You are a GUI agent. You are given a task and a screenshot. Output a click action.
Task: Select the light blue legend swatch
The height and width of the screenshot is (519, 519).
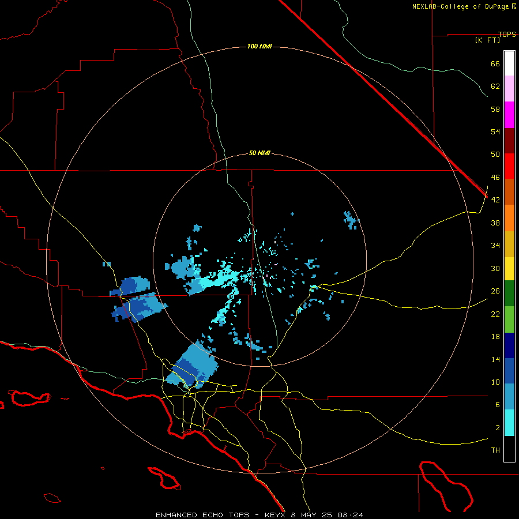(509, 397)
